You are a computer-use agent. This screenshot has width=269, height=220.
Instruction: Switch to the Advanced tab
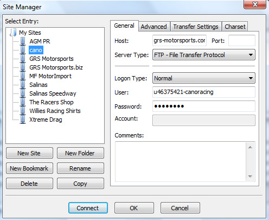154,27
